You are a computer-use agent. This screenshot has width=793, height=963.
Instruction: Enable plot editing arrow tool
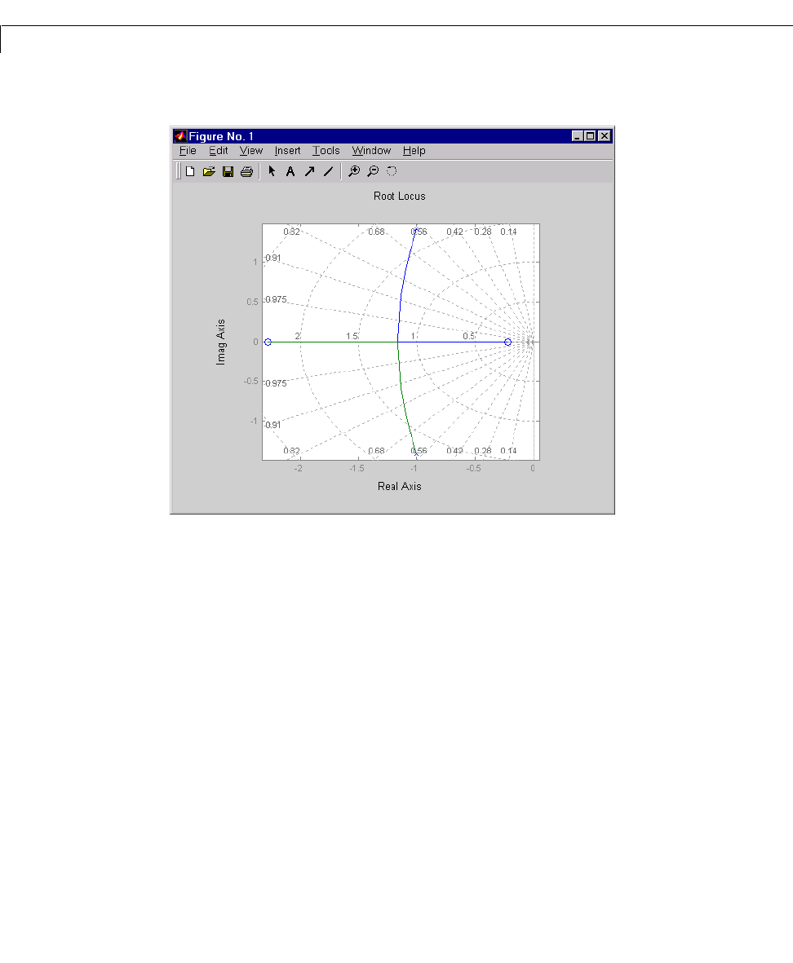pyautogui.click(x=272, y=171)
